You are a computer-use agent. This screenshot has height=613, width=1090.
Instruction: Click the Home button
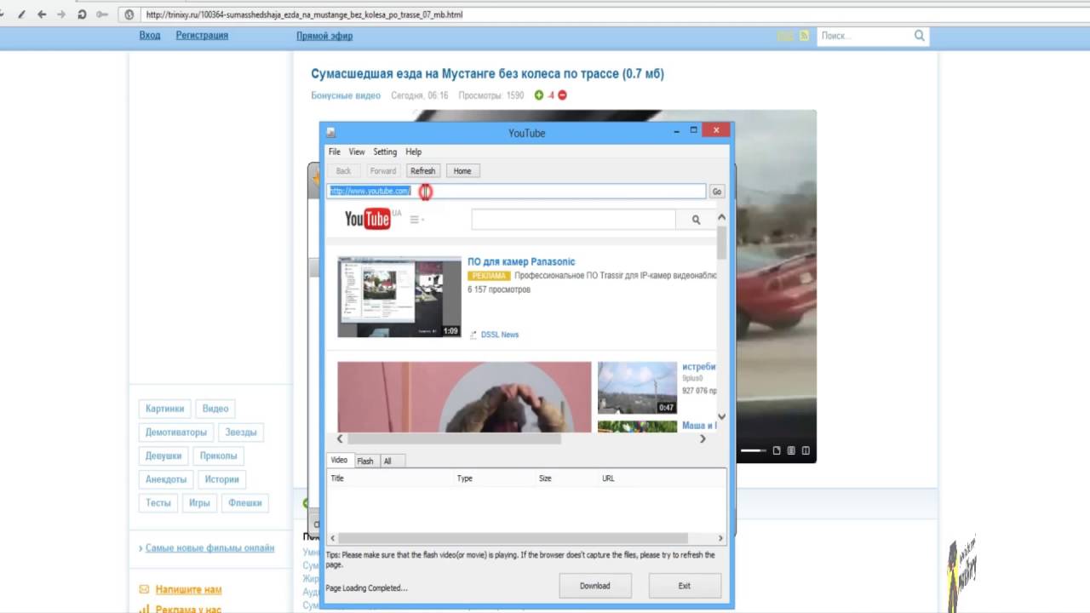[462, 171]
